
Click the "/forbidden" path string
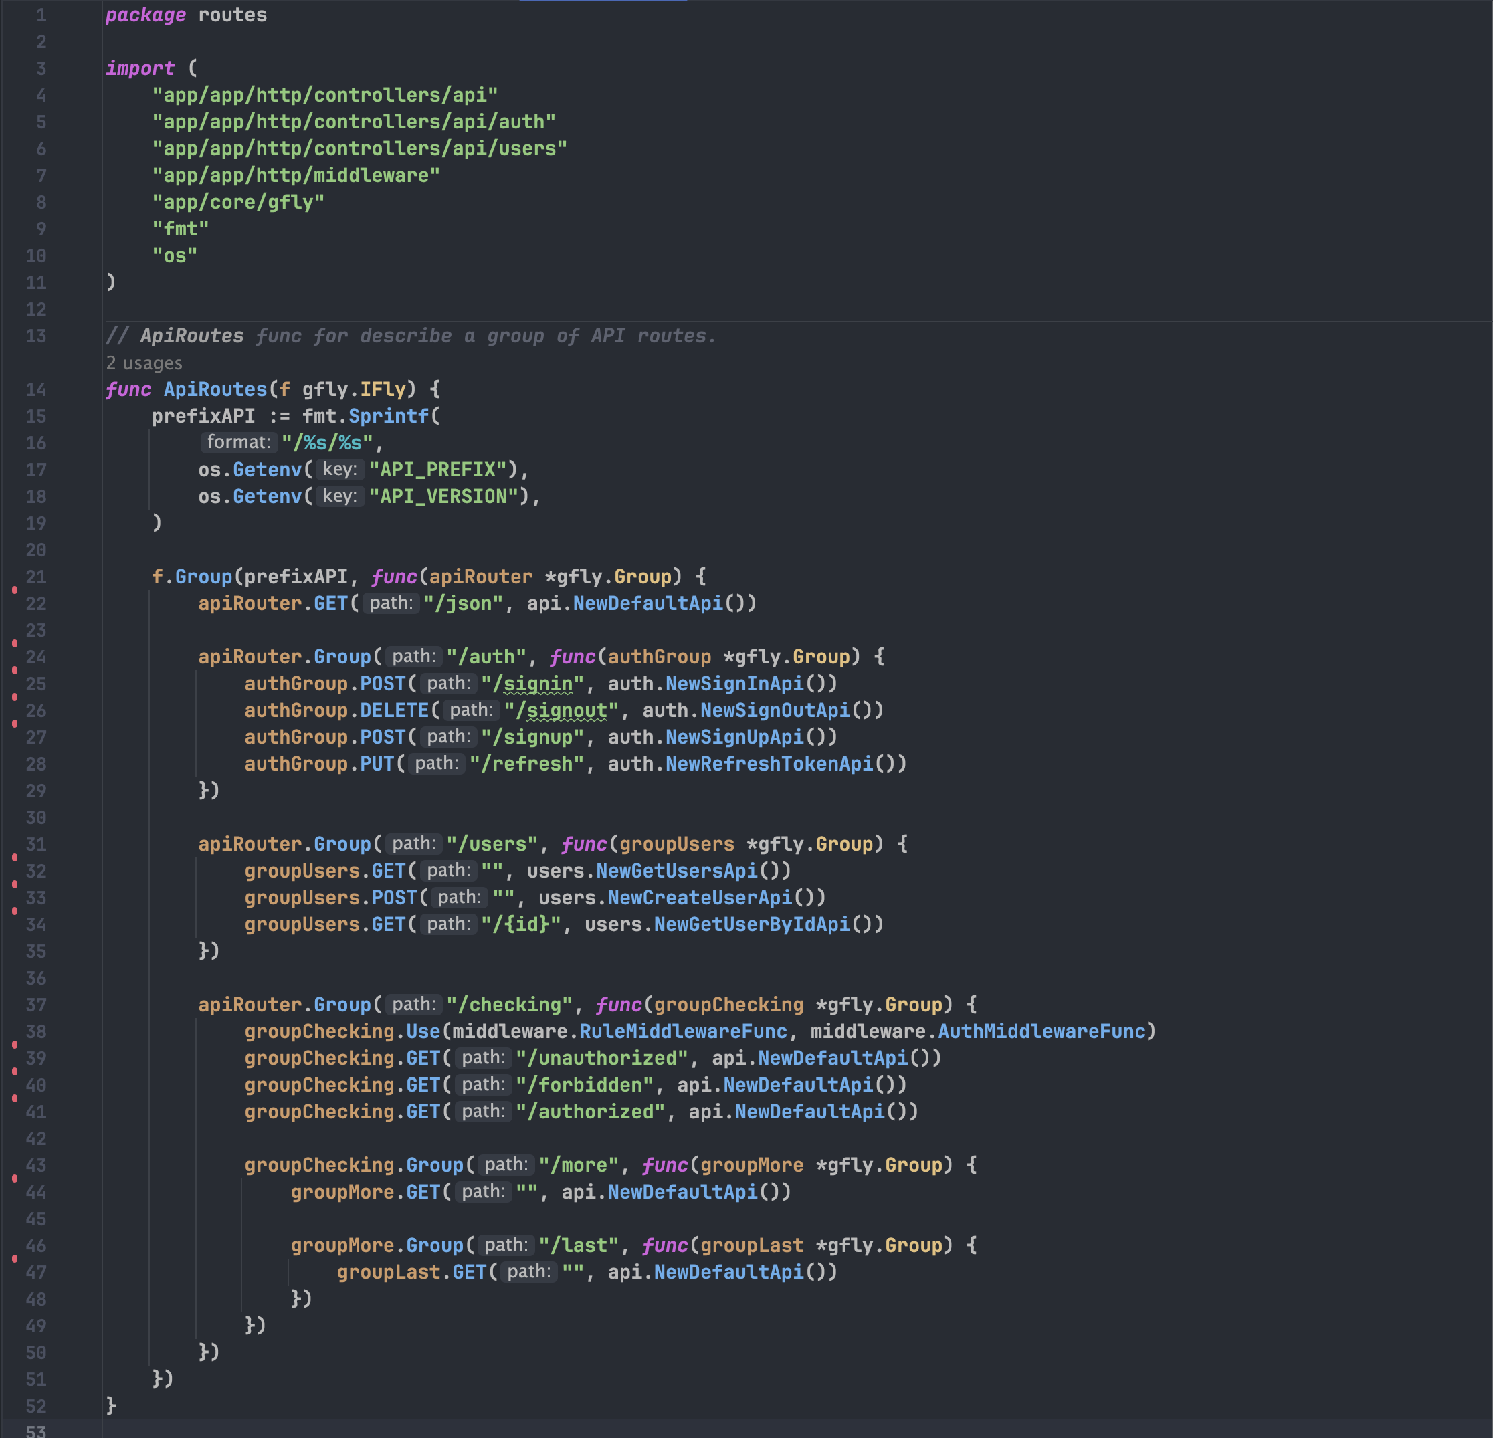coord(584,1085)
